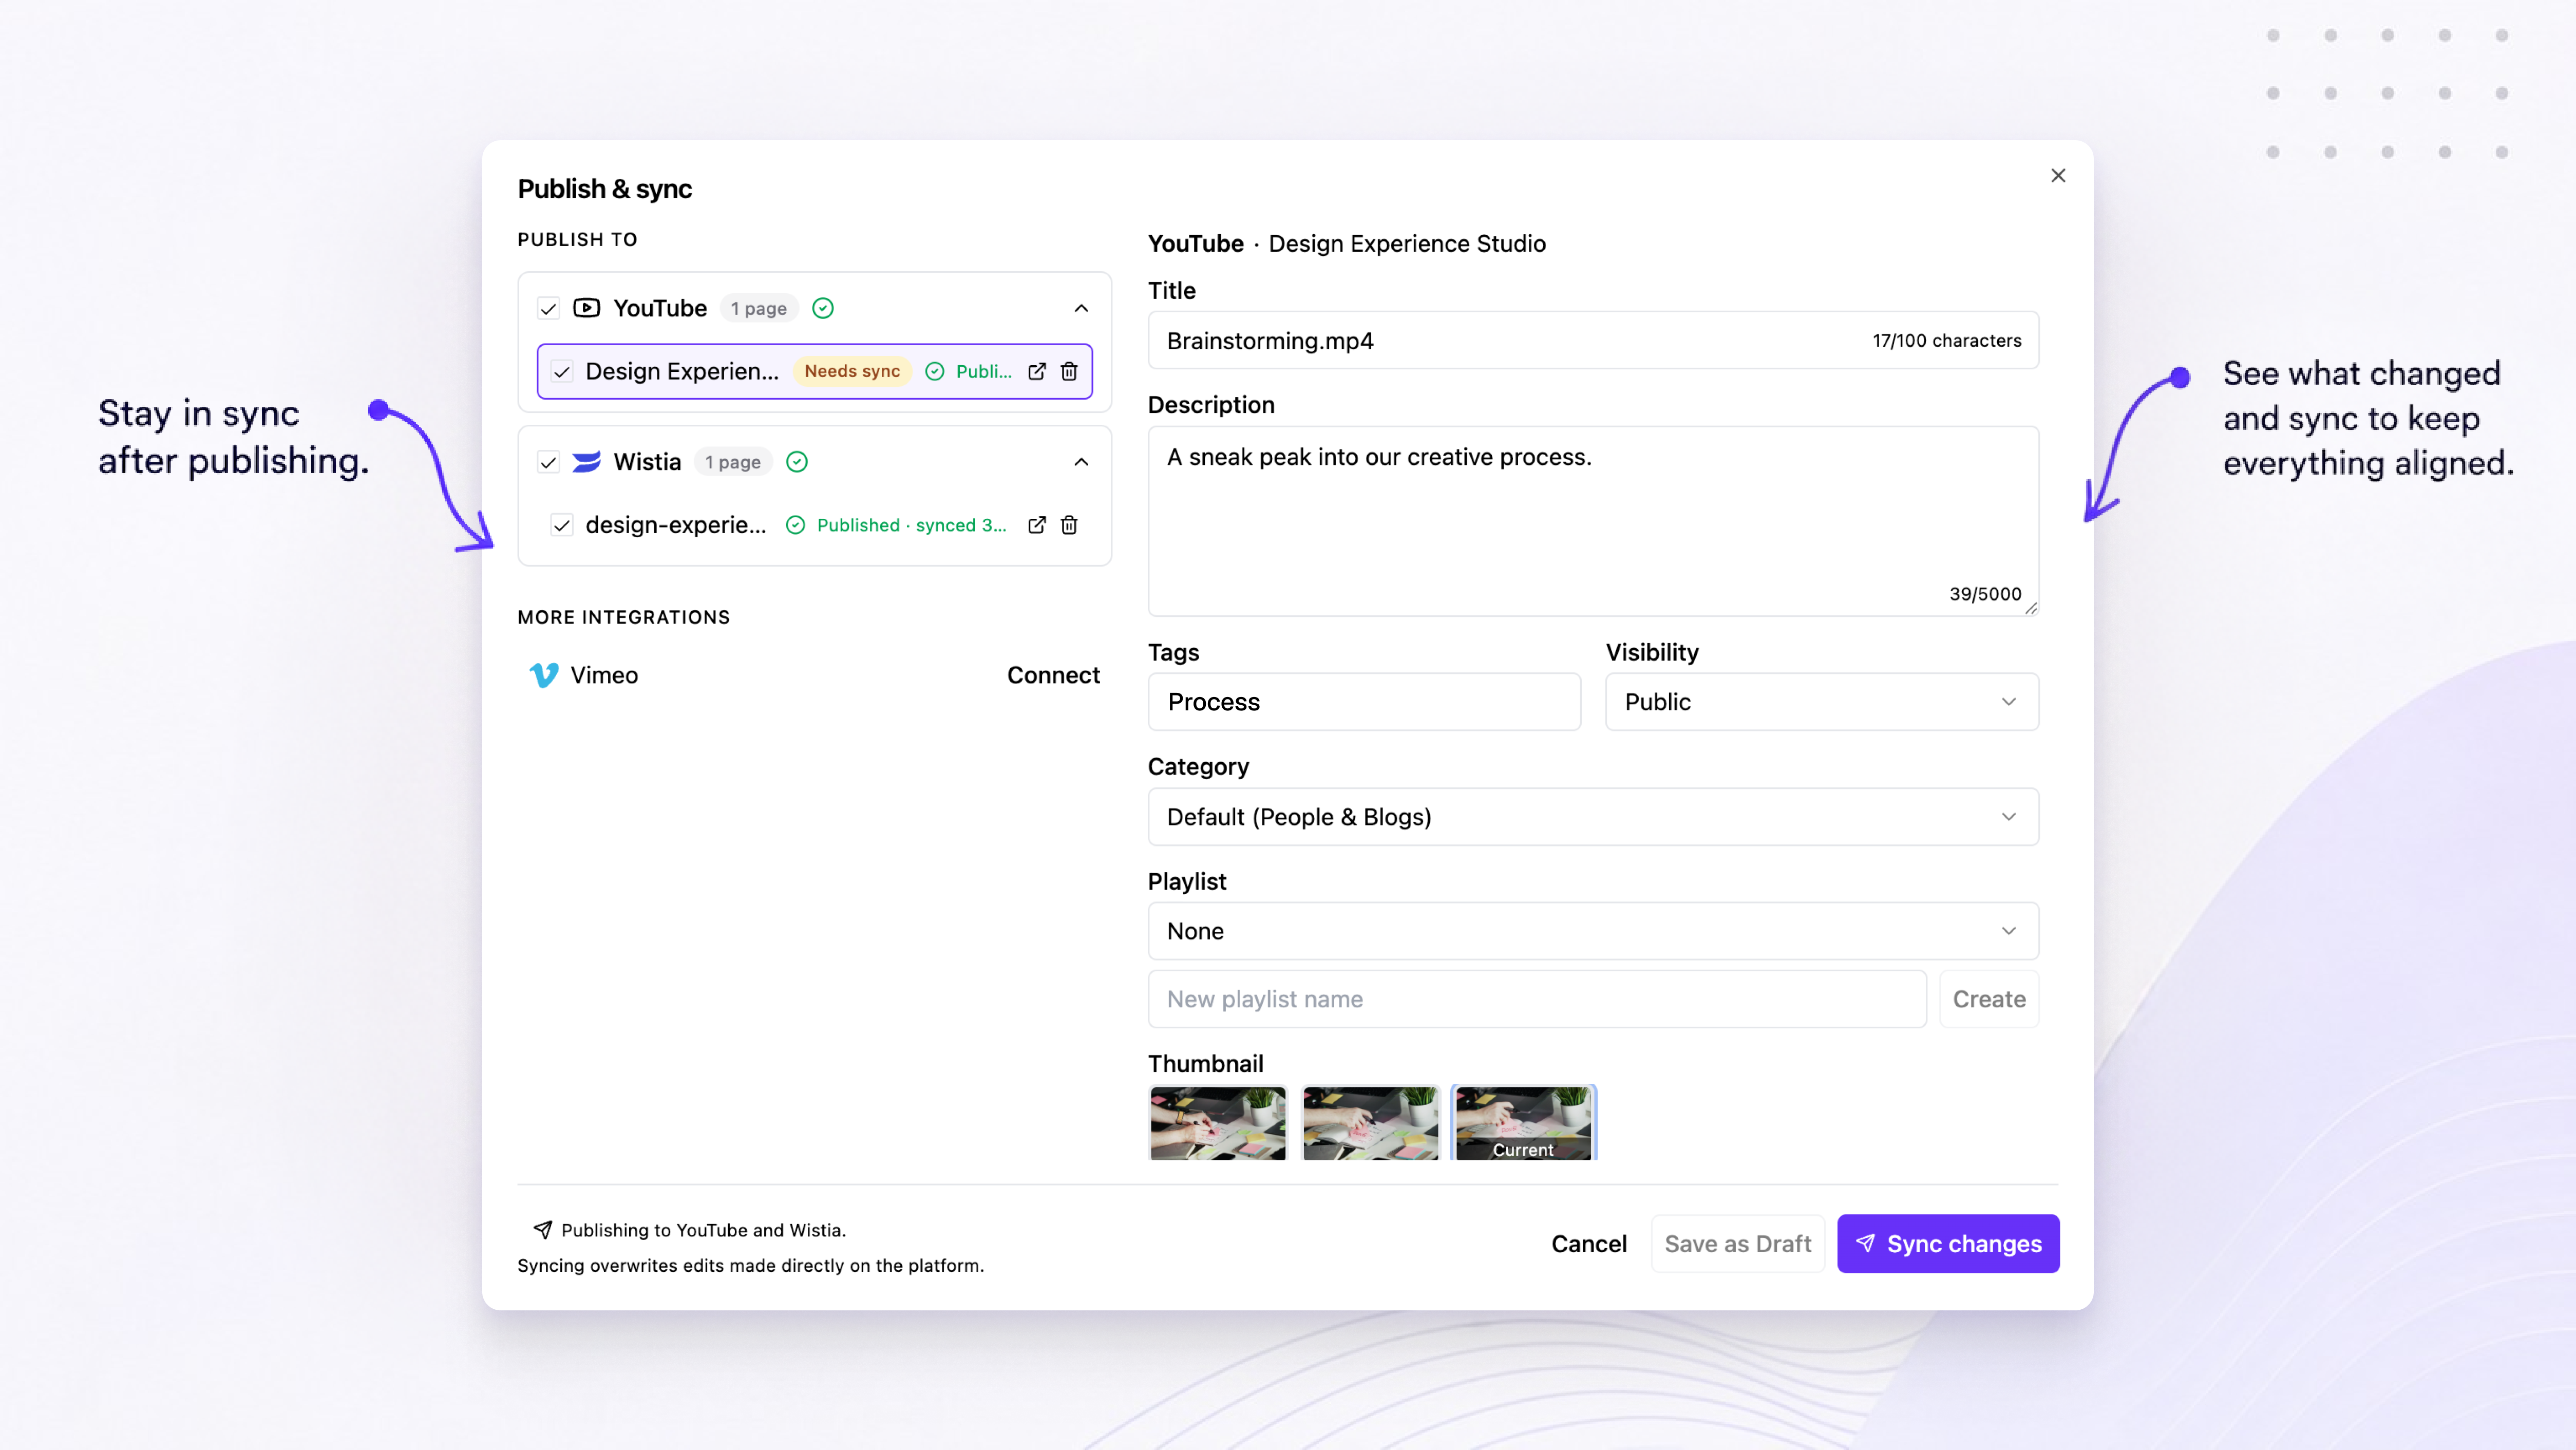2576x1450 pixels.
Task: Click the paper plane icon beside publishing note
Action: click(543, 1230)
